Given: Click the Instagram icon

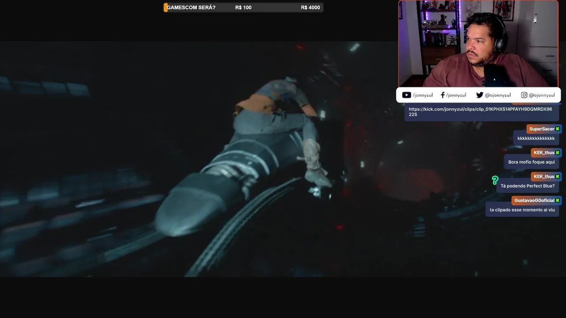Looking at the screenshot, I should 524,95.
